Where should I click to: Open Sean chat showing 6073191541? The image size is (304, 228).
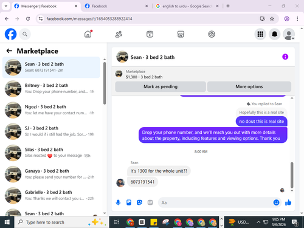pos(51,67)
